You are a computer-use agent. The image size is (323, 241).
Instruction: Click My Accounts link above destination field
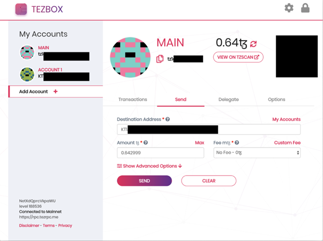(287, 119)
